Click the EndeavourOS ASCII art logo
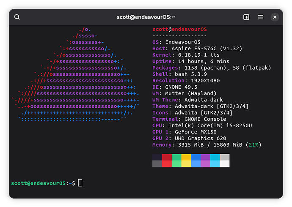 point(75,74)
